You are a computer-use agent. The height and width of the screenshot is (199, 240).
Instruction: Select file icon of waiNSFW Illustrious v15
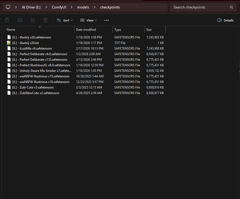[9, 76]
